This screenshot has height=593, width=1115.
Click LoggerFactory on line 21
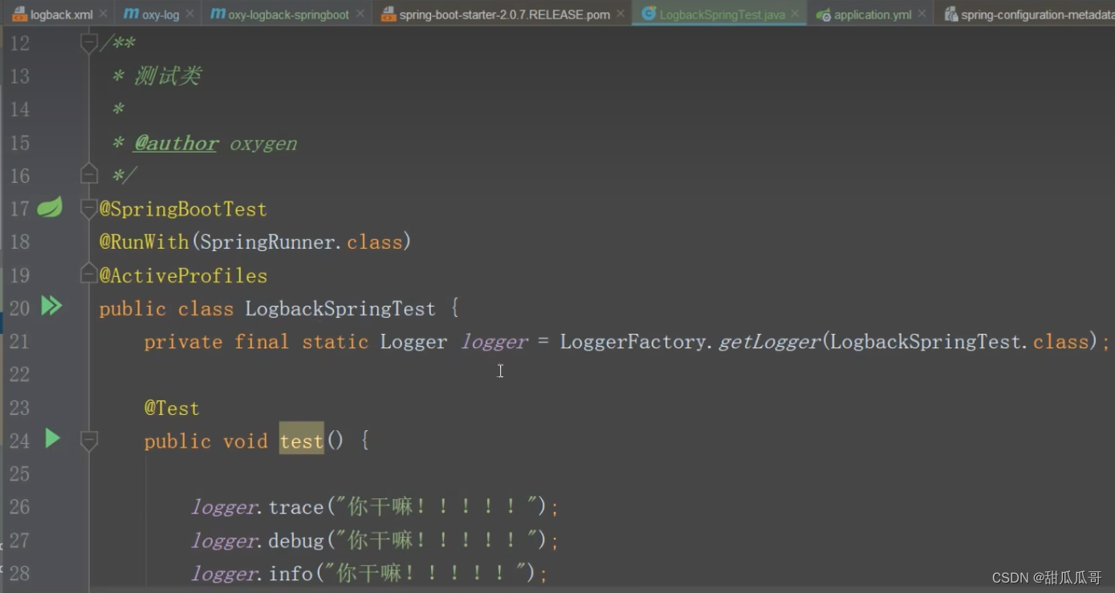(633, 342)
